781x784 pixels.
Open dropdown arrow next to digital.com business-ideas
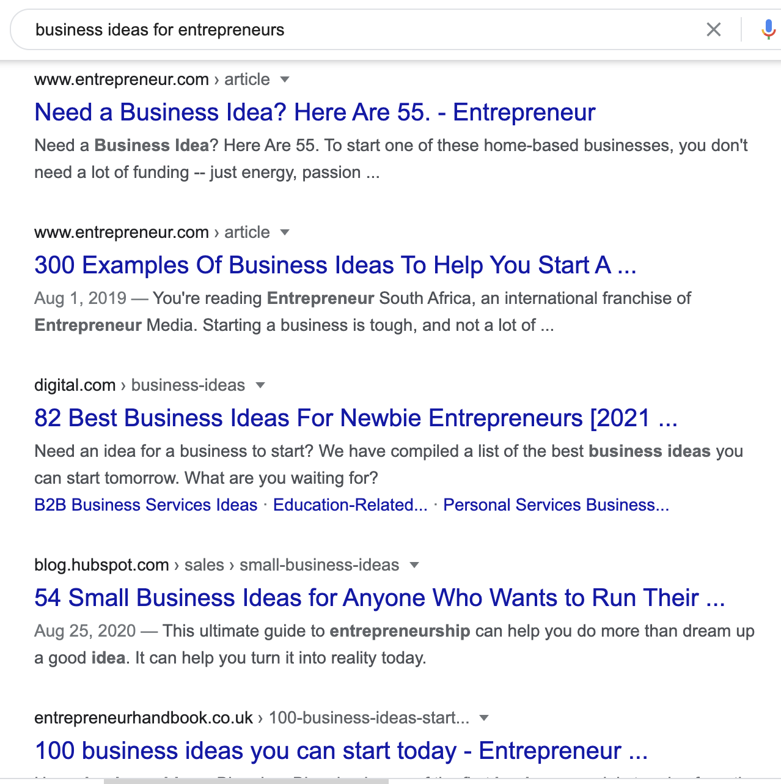(x=260, y=385)
